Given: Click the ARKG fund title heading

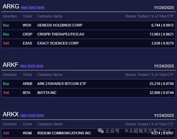Looking at the screenshot, I should (x=11, y=6).
